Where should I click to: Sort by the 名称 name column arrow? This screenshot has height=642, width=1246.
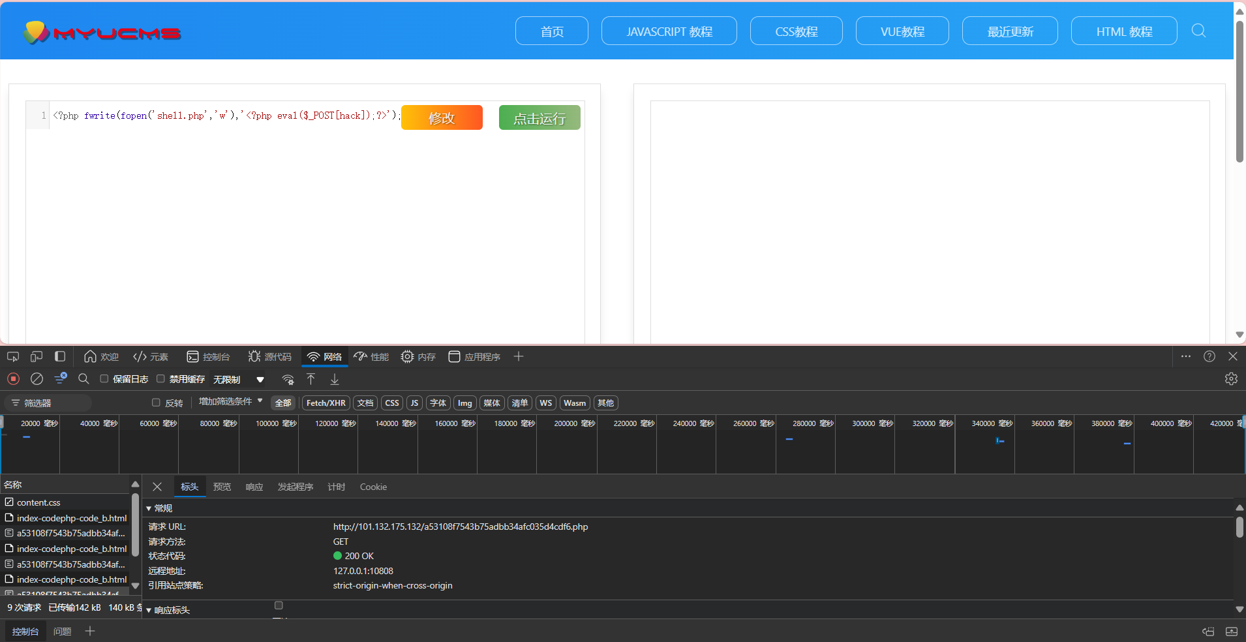coord(135,484)
